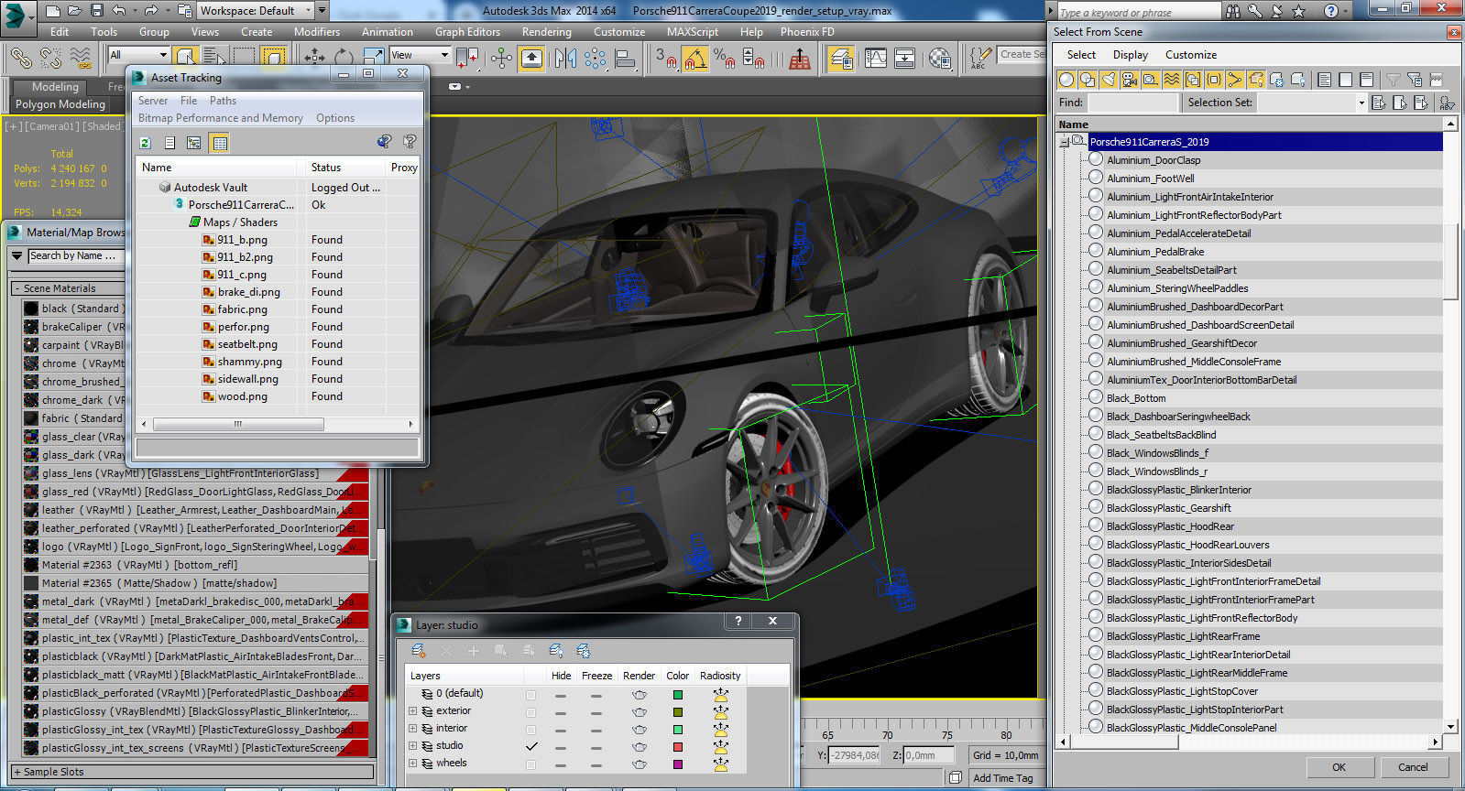Screen dimensions: 1465x791
Task: Click the Find input field in Select From Scene
Action: (1132, 103)
